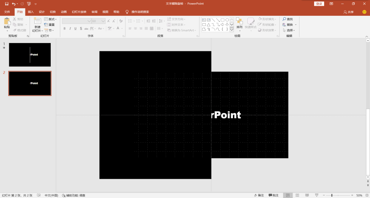This screenshot has height=198, width=370.
Task: Open the 节 section dropdown
Action: point(49,30)
